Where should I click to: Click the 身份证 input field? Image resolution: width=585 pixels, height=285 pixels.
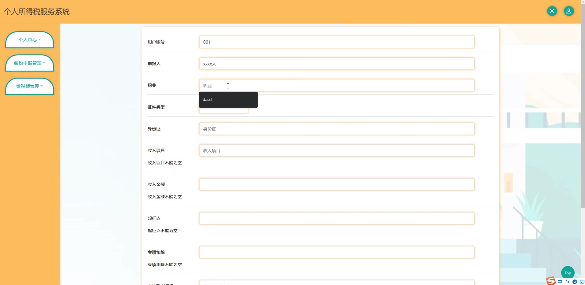(337, 129)
